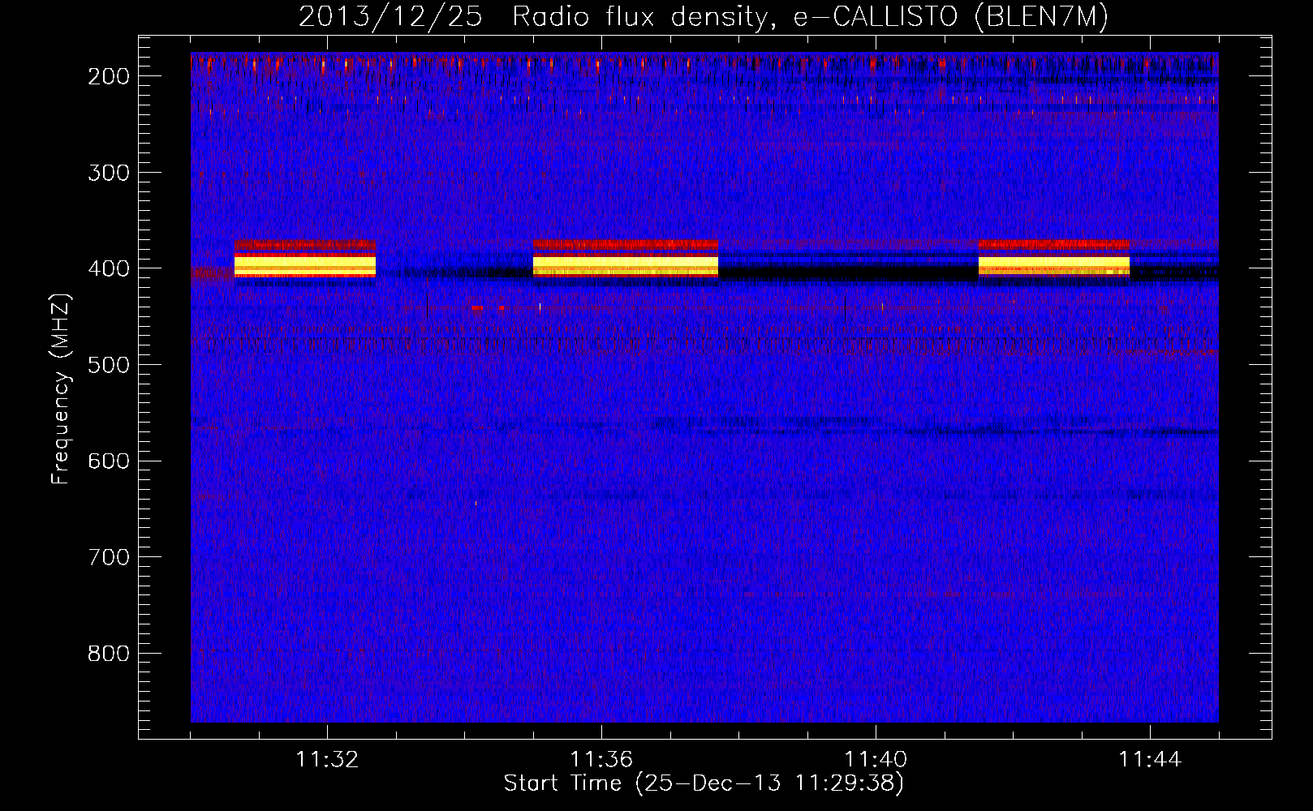The height and width of the screenshot is (811, 1313).
Task: Click the third bright burst near 11:42
Action: pos(1054,258)
